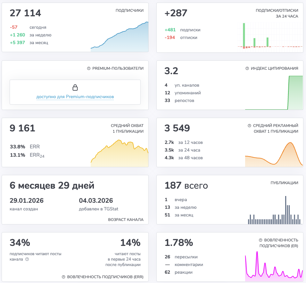Click the 'уп. каналов' row
Screen dimensions: 306x283
tap(182, 85)
